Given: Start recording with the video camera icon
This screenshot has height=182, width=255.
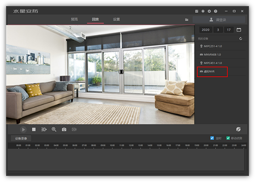Looking at the screenshot, I should pos(74,129).
